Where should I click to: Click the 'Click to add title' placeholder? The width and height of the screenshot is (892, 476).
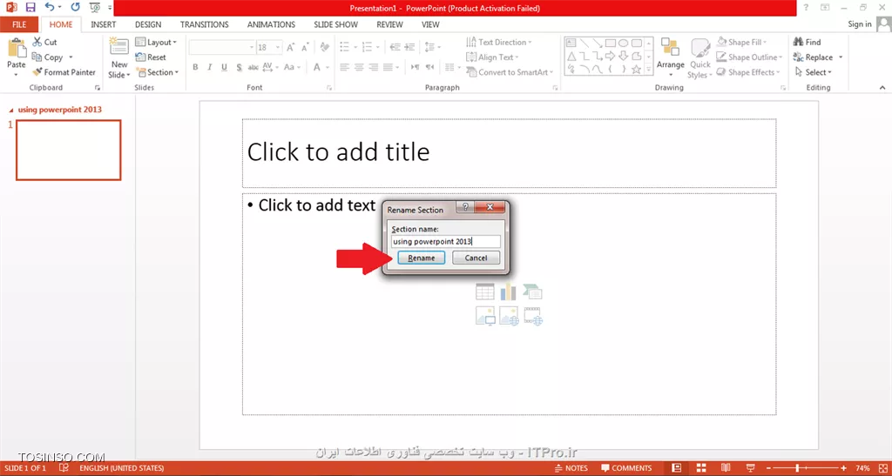pyautogui.click(x=509, y=153)
